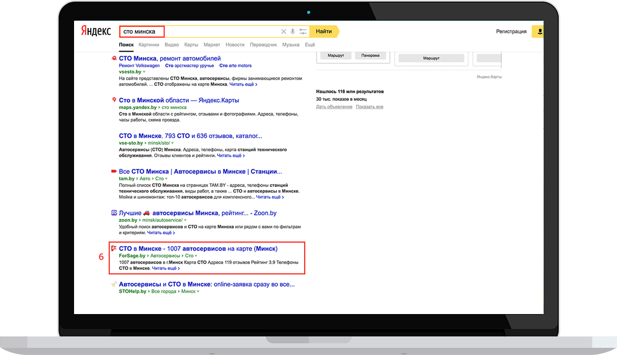
Task: Click the wide Маршрут button on the second map card
Action: point(431,58)
